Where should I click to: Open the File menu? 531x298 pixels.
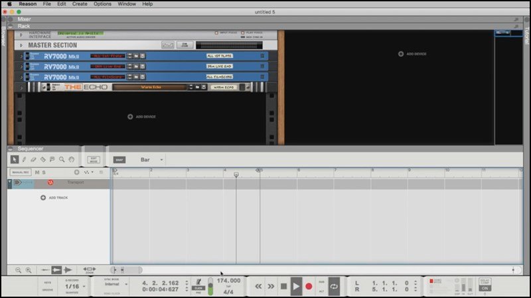(46, 4)
